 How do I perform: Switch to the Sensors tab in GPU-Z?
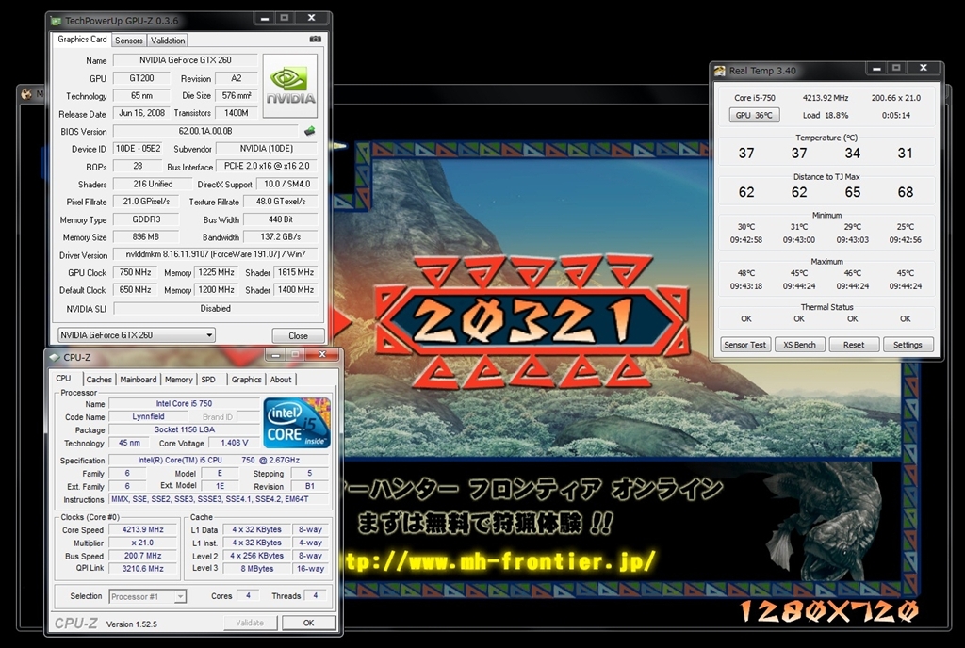click(x=128, y=40)
